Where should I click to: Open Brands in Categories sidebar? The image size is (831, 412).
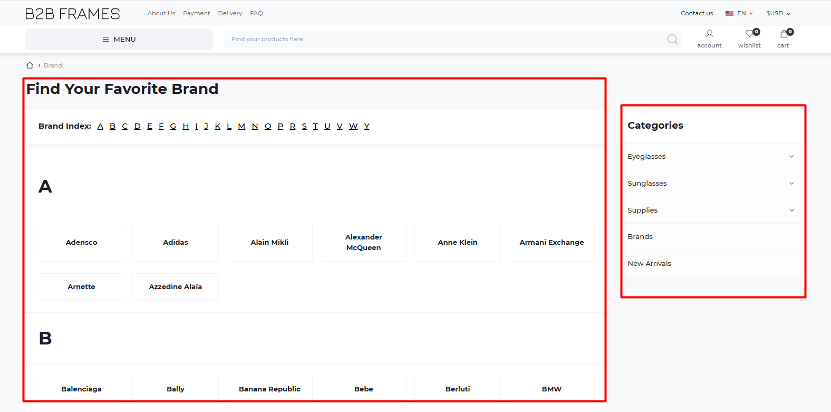640,237
